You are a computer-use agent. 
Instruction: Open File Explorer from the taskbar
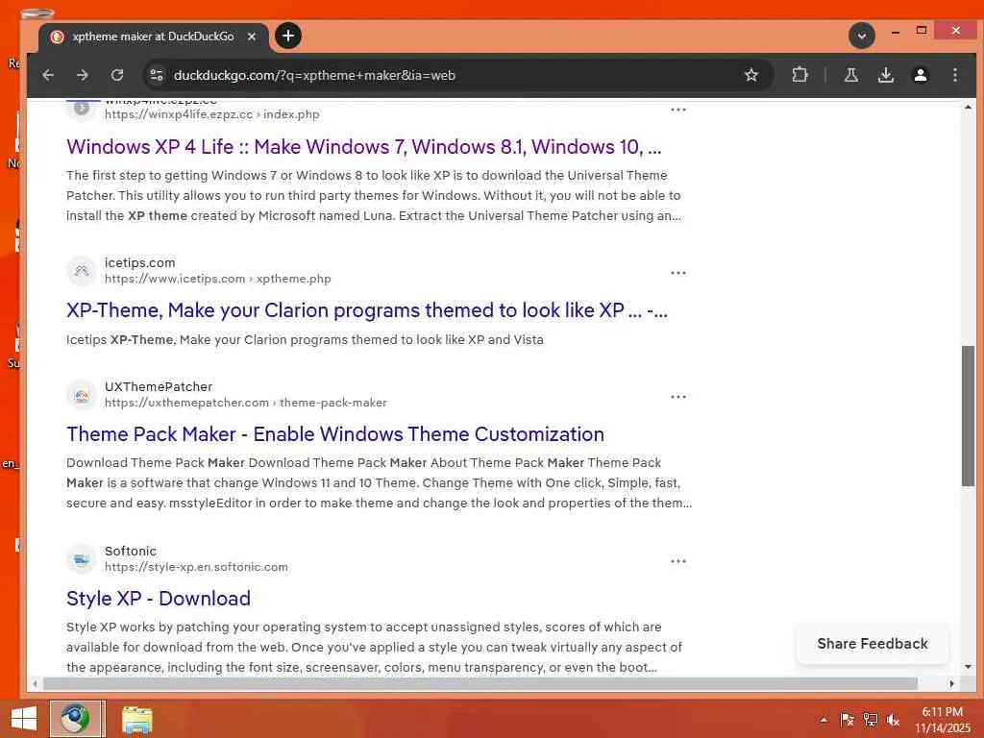point(136,720)
